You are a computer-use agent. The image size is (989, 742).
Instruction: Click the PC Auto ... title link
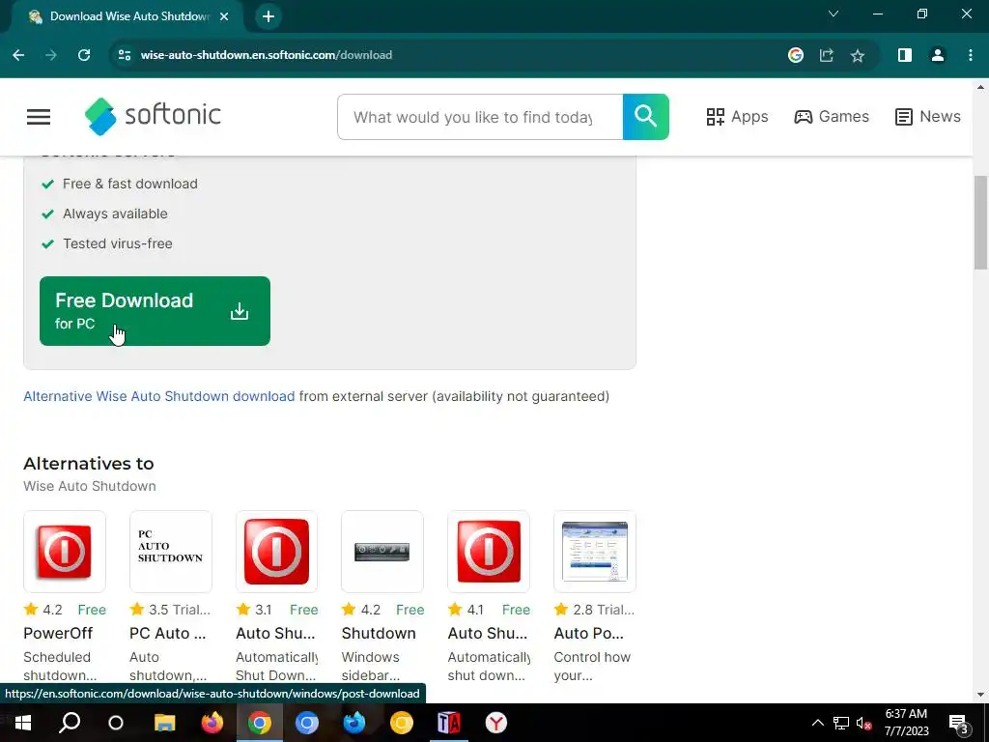pos(168,633)
